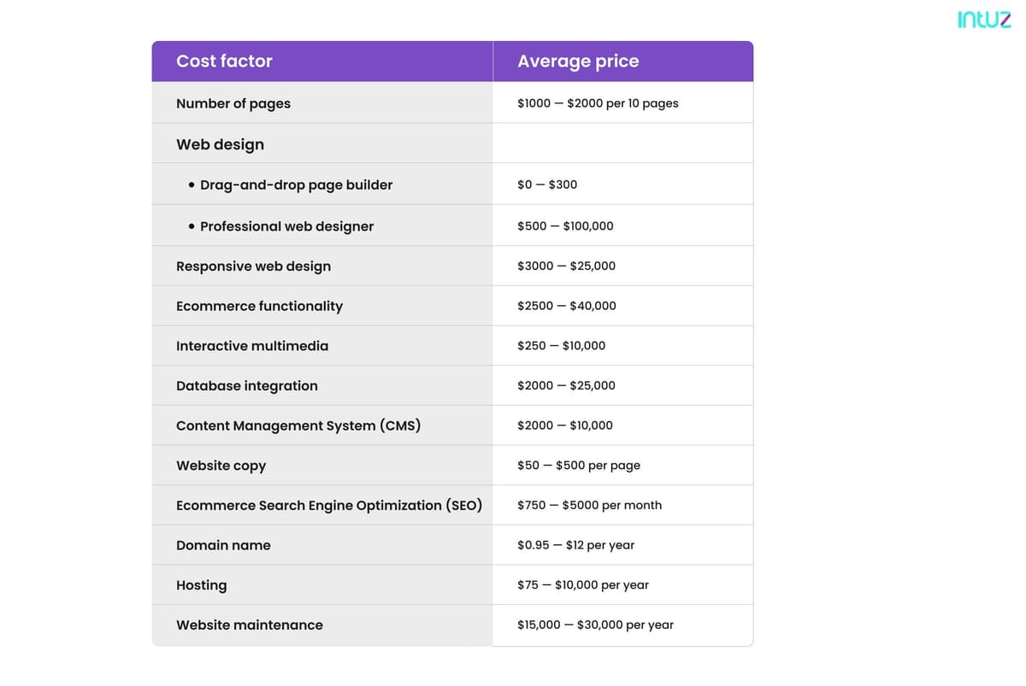Image resolution: width=1026 pixels, height=686 pixels.
Task: Click Ecommerce Search Engine Optimization (SEO) label
Action: tap(329, 505)
